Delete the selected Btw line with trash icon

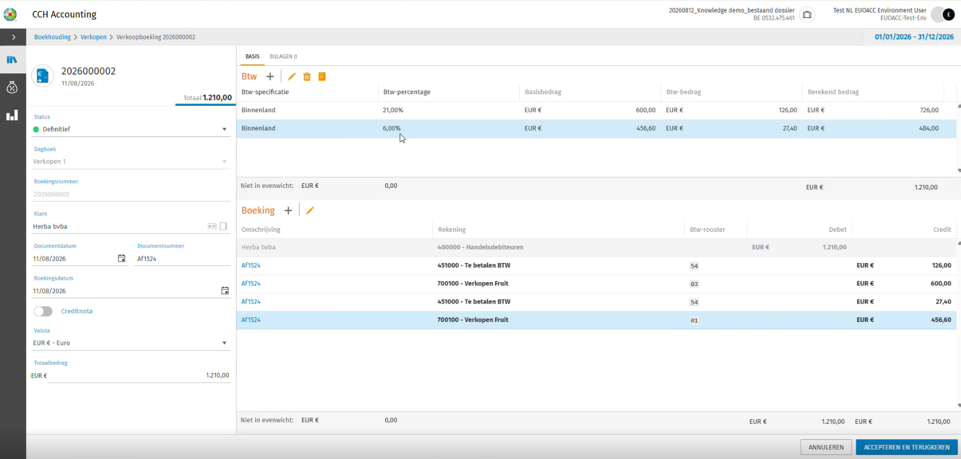[x=307, y=76]
